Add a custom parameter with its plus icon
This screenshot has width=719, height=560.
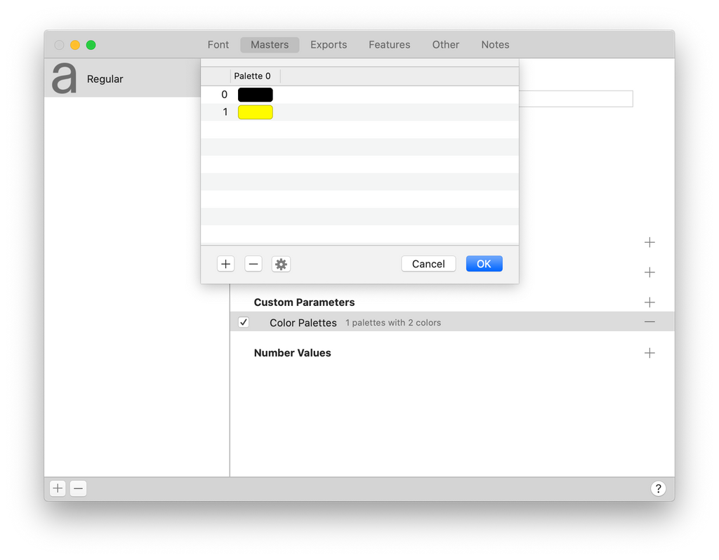pyautogui.click(x=649, y=302)
